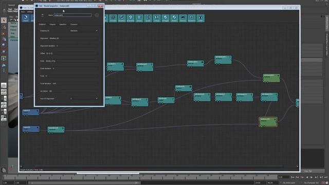Click the Alignment Variation value field

pyautogui.click(x=77, y=46)
